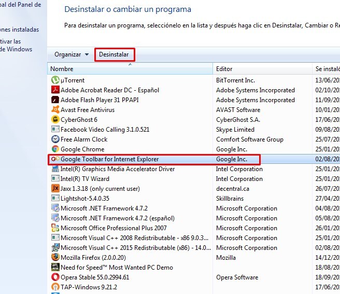Click the Lightshot program icon

55,198
